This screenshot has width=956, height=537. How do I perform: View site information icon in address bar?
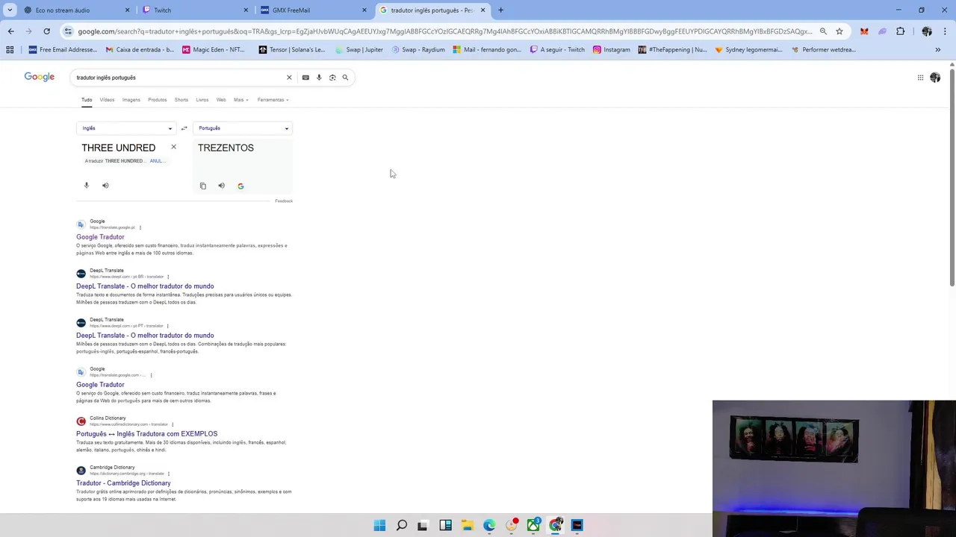point(68,31)
